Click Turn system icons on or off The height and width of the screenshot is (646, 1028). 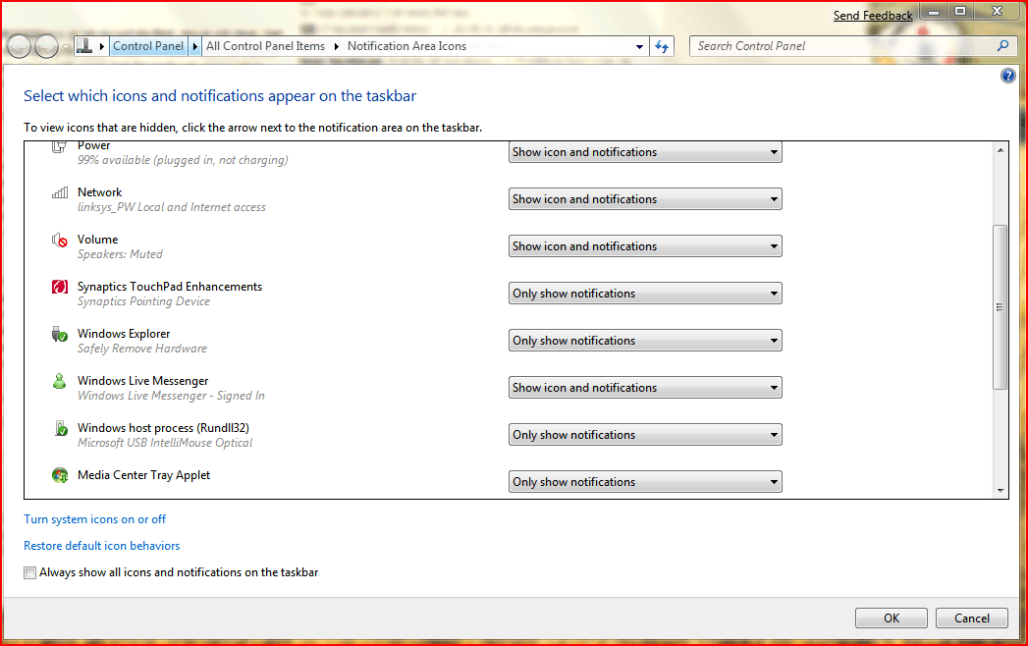[x=94, y=519]
